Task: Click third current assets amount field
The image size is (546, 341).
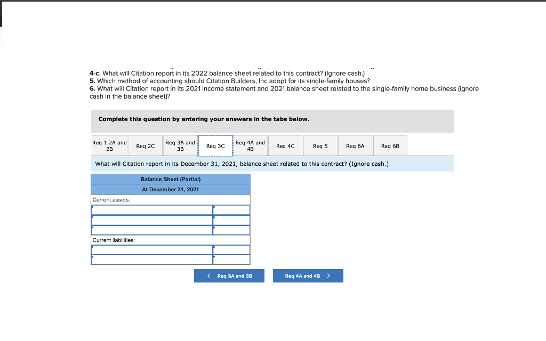Action: (x=231, y=230)
